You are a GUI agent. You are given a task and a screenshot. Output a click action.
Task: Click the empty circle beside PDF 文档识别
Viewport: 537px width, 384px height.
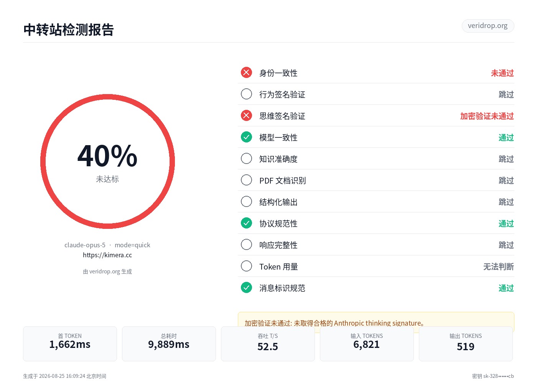[x=246, y=180]
